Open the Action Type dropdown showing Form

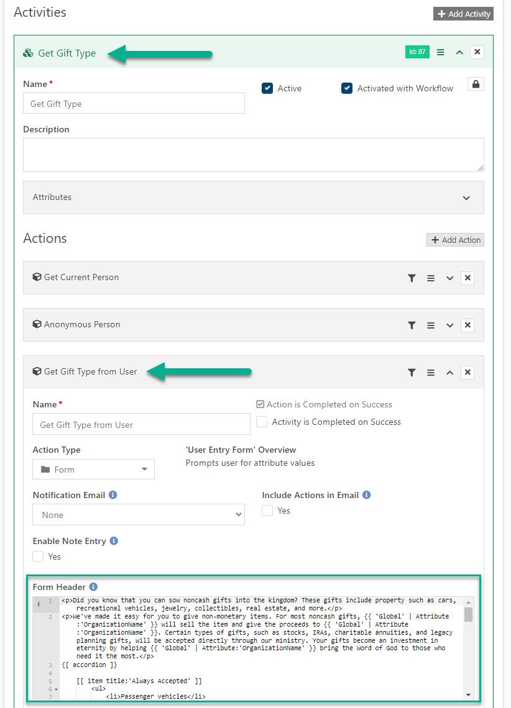pyautogui.click(x=93, y=469)
